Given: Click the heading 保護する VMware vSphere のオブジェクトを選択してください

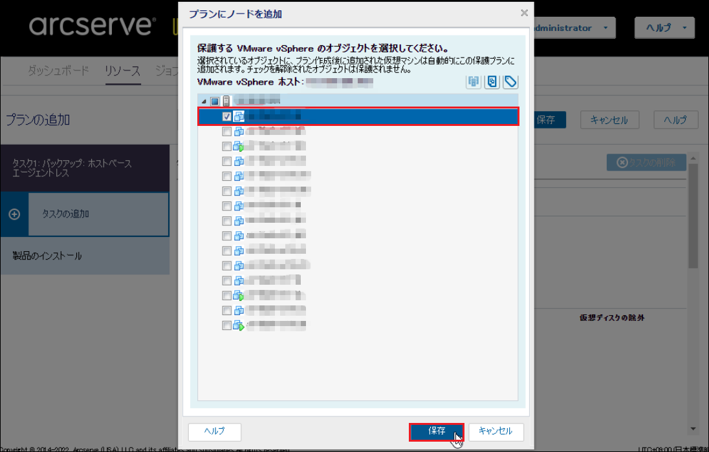Looking at the screenshot, I should [x=323, y=48].
